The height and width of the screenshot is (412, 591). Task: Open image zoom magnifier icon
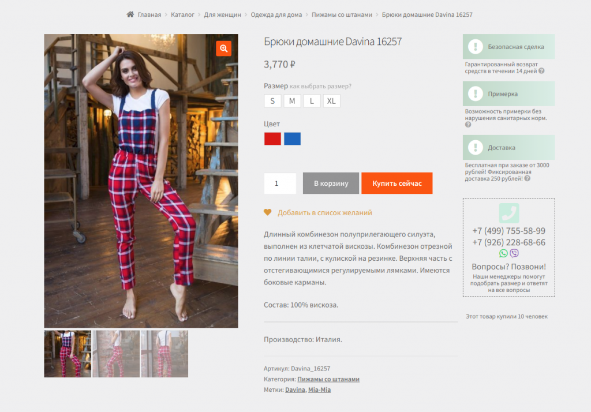coord(223,48)
